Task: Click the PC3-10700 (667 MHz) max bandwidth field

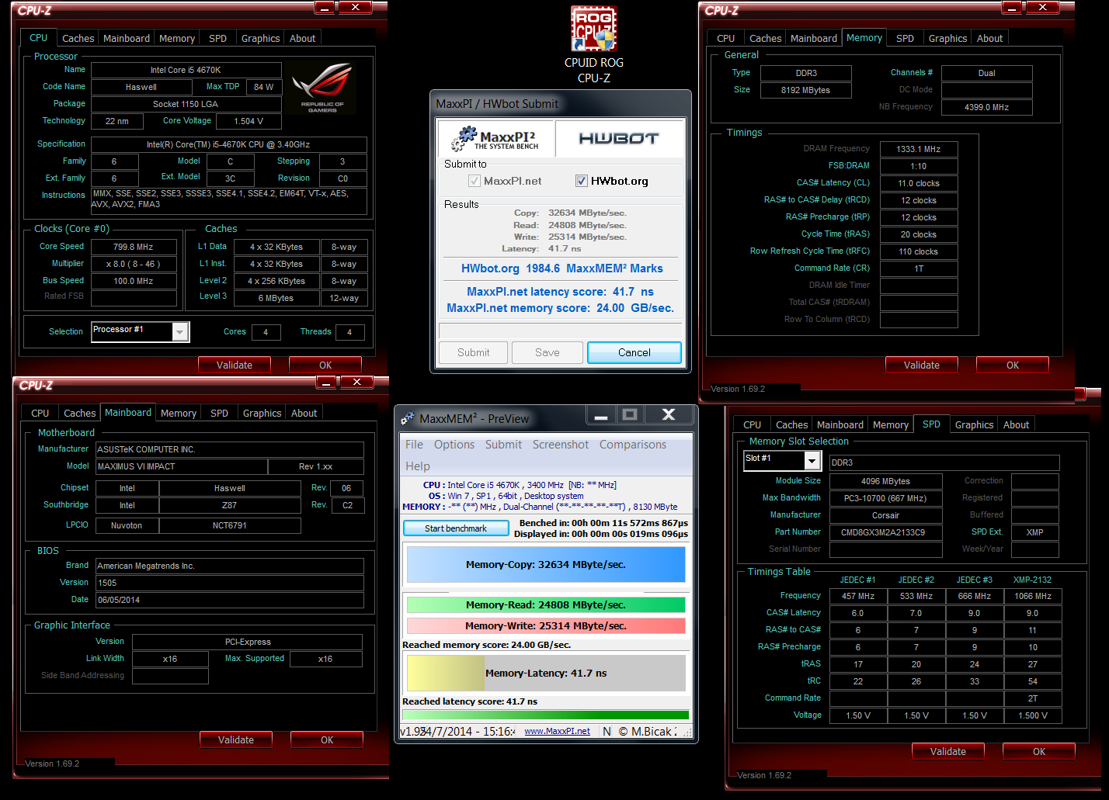Action: pyautogui.click(x=886, y=498)
